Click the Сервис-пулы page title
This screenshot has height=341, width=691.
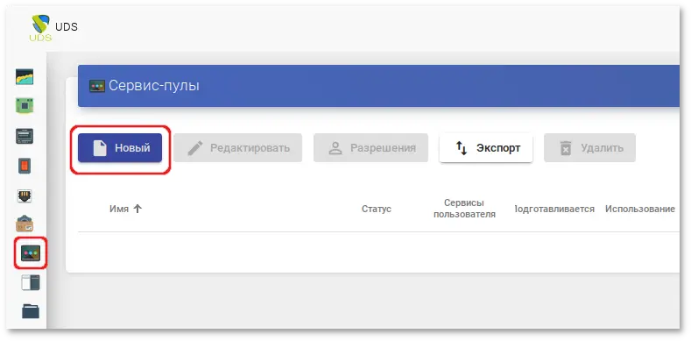tap(154, 86)
